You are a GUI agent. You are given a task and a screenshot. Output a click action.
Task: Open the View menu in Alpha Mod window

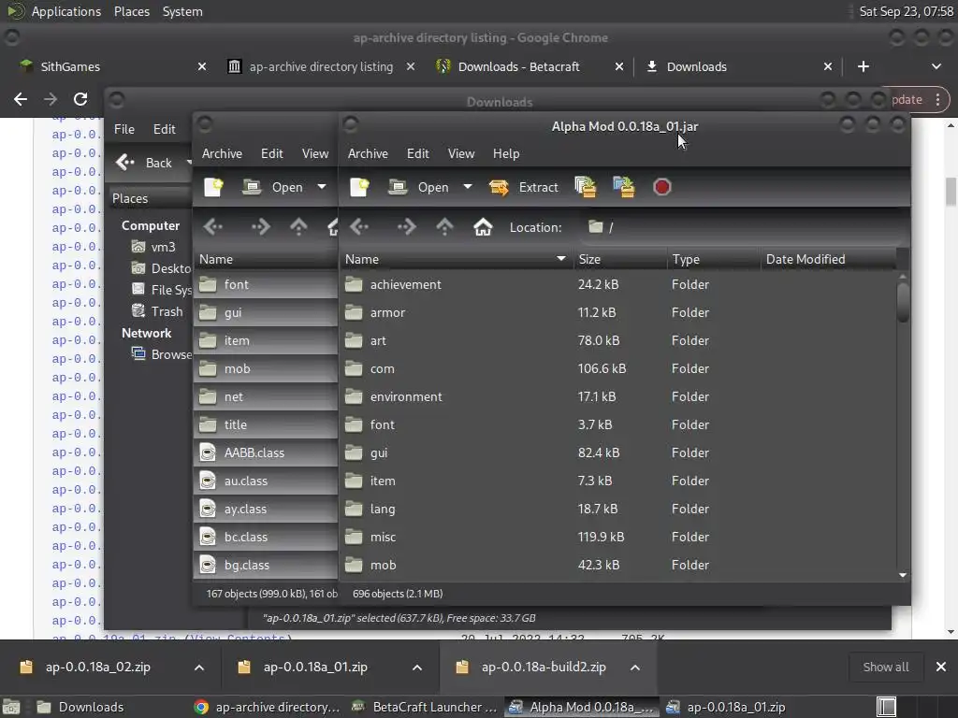(x=461, y=154)
